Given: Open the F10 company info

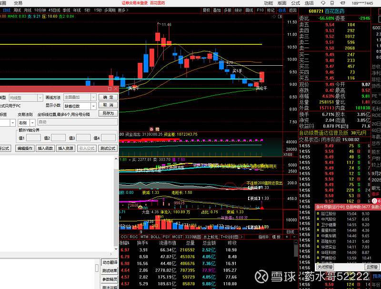Looking at the screenshot, I should coord(260,10).
